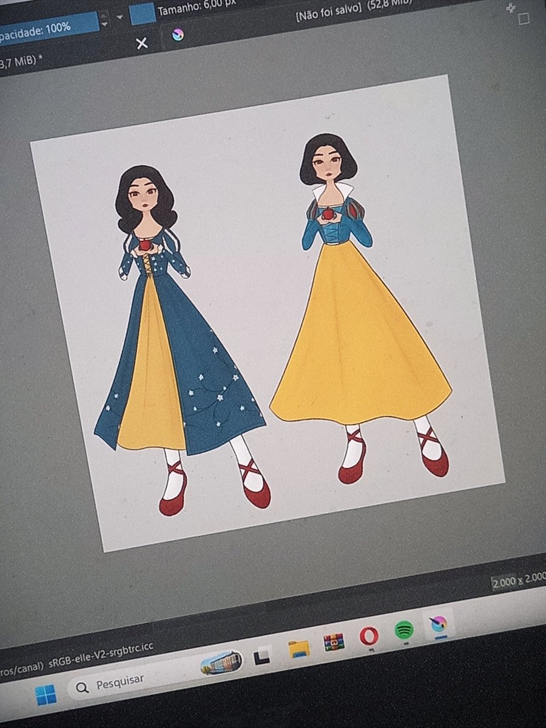The width and height of the screenshot is (546, 728).
Task: Expand the dropdown arrow beside Opacidade
Action: (120, 17)
